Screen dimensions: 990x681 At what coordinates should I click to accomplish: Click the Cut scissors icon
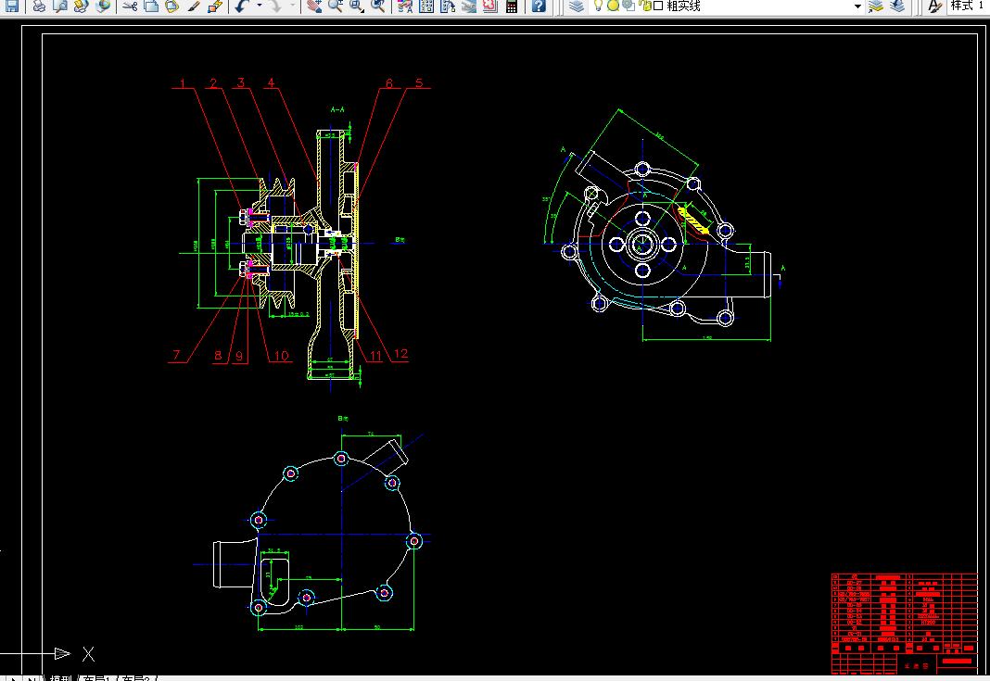(130, 6)
